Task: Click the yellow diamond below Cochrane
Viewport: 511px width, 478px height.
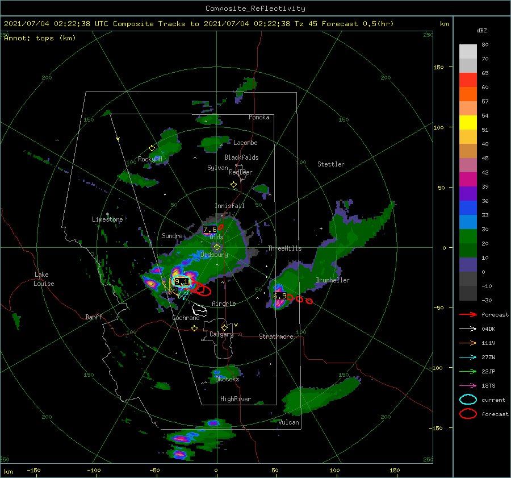Action: coord(194,328)
